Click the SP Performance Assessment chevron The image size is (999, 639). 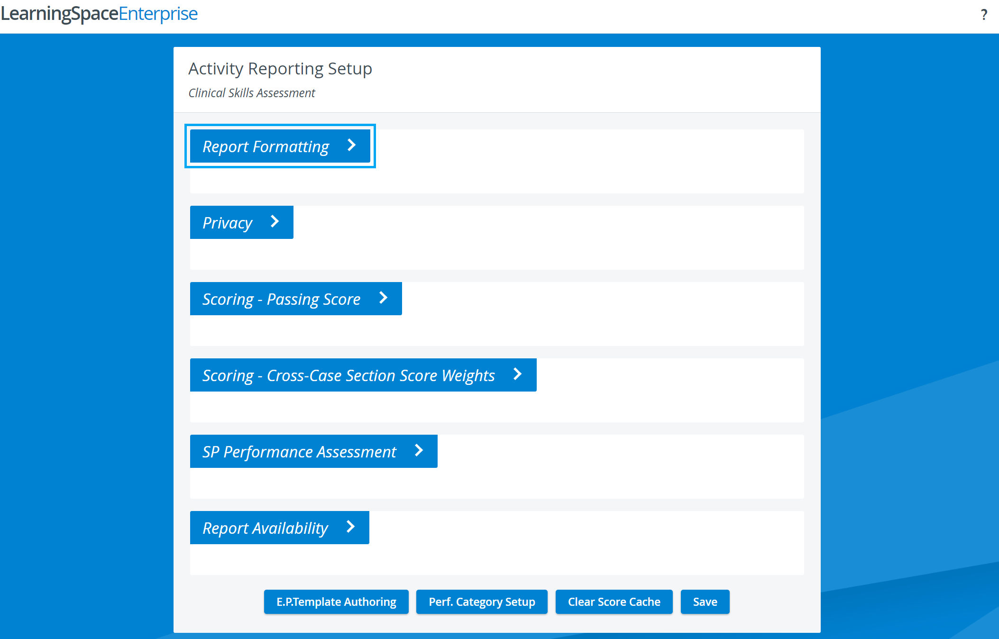[x=419, y=450]
